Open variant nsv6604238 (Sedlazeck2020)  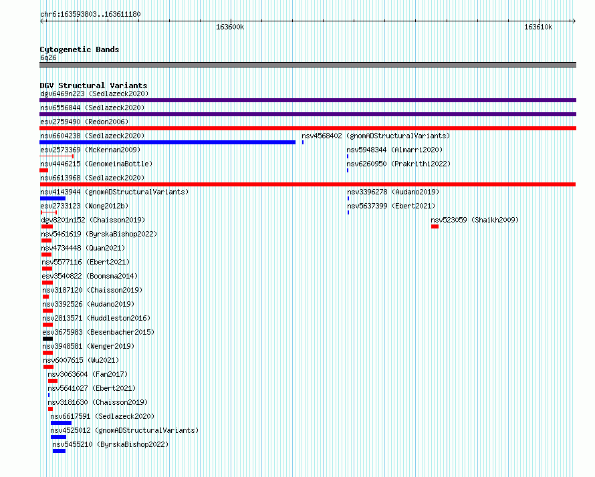(92, 136)
